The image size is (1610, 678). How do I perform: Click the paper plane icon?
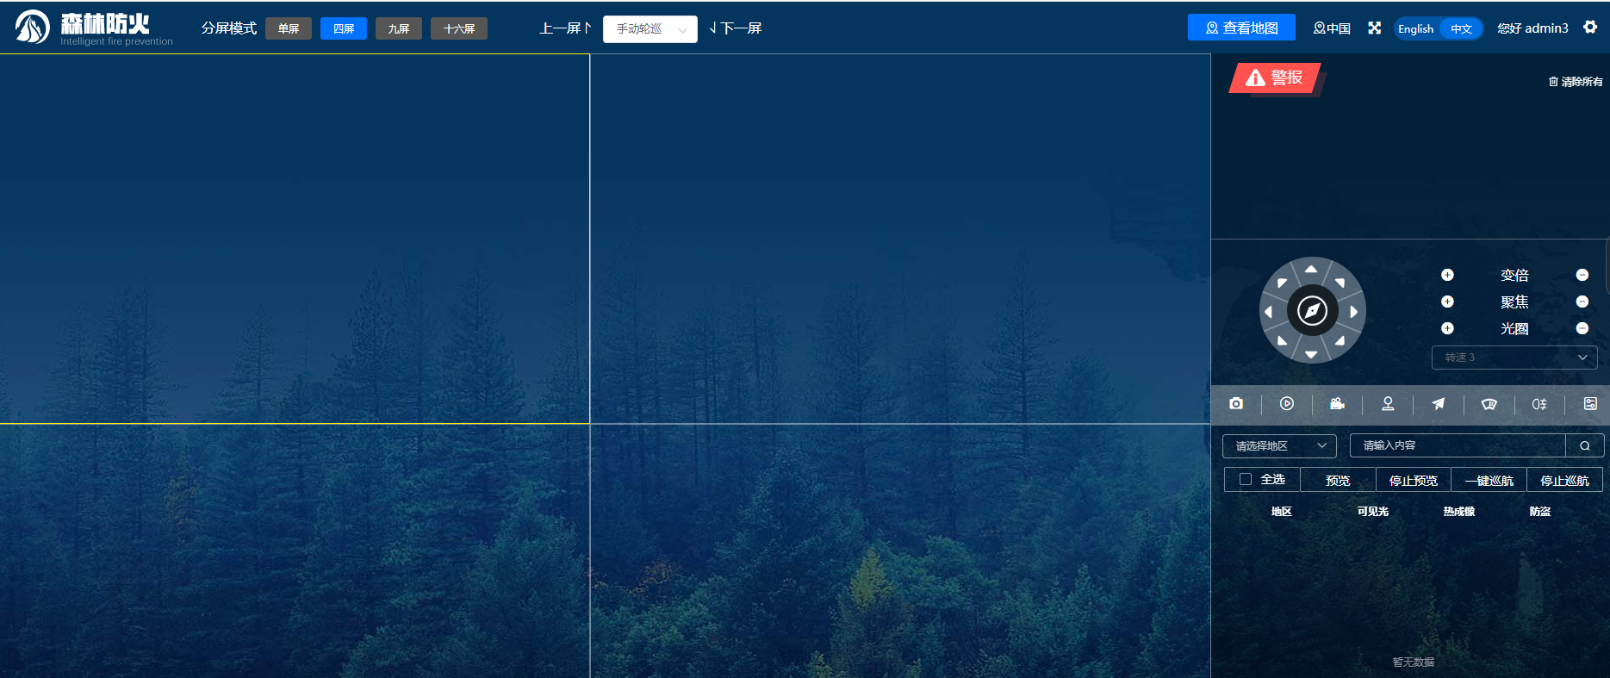pyautogui.click(x=1439, y=404)
